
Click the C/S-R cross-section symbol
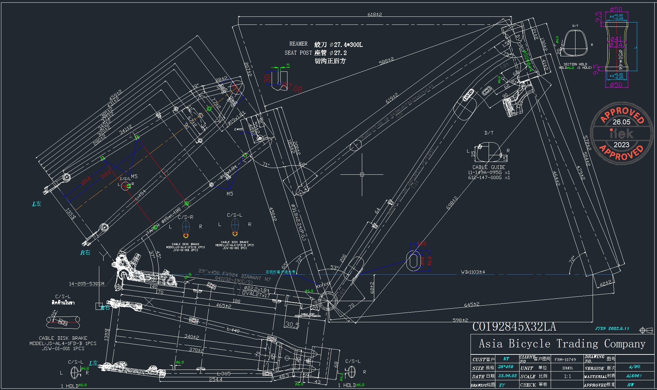click(x=185, y=227)
